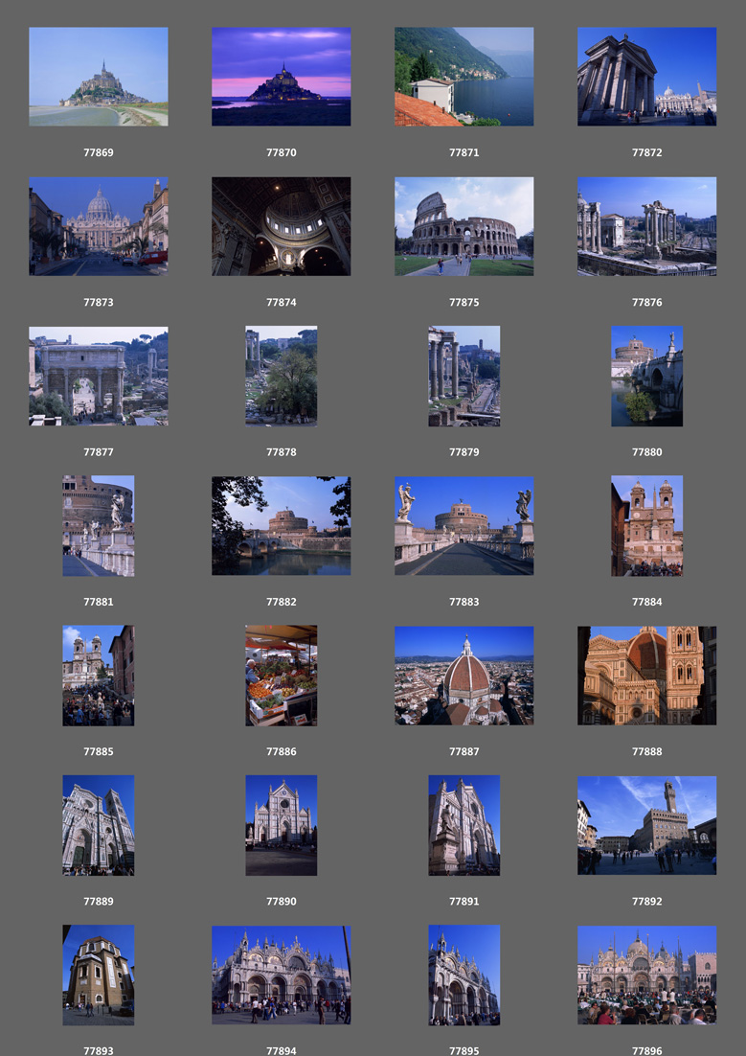Viewport: 746px width, 1056px height.
Task: Click the caption text "77890"
Action: pyautogui.click(x=282, y=901)
